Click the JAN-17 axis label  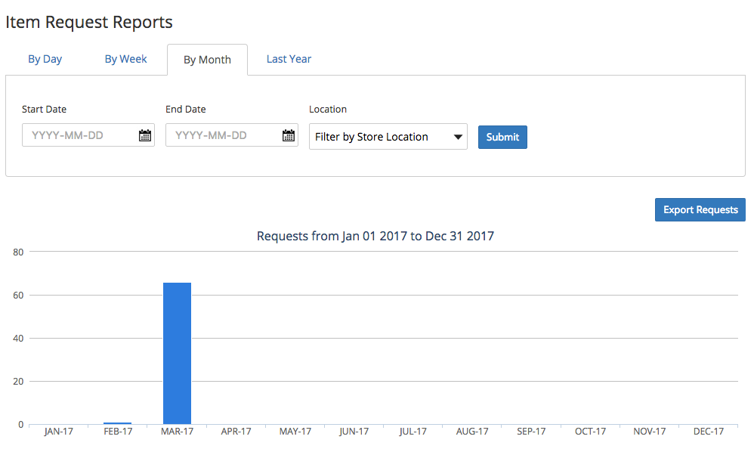pyautogui.click(x=59, y=431)
